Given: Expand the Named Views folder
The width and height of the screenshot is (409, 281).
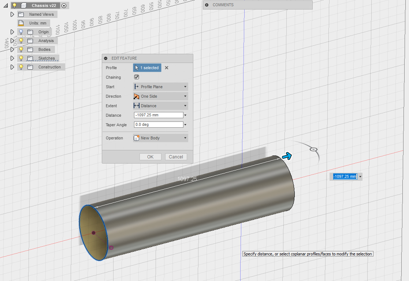Looking at the screenshot, I should (x=12, y=14).
